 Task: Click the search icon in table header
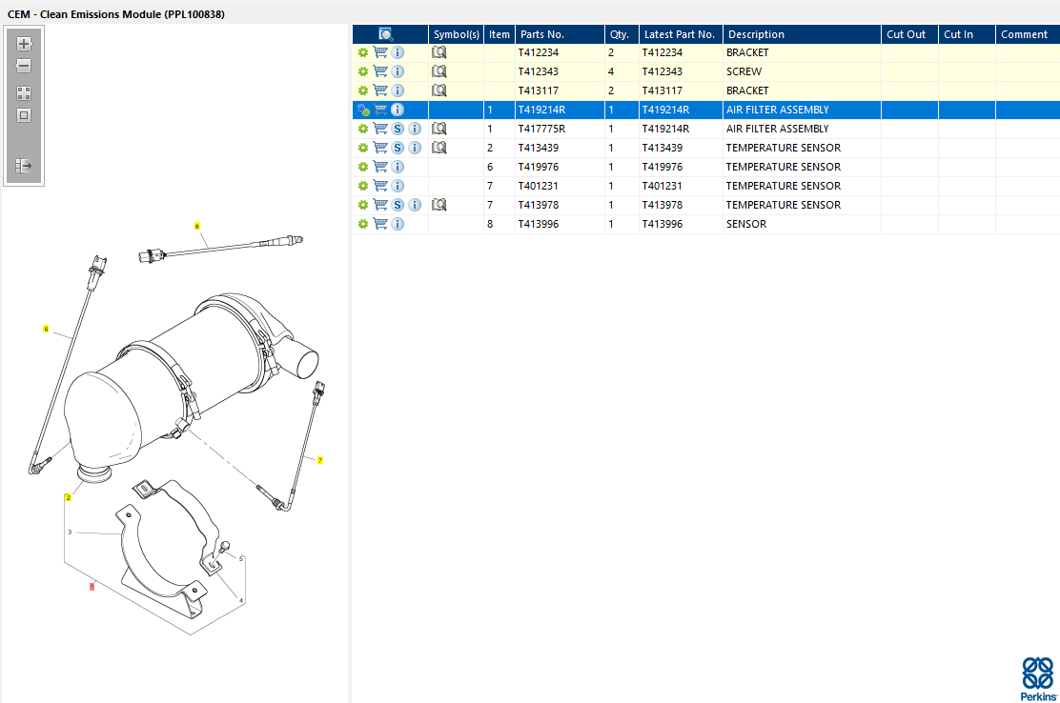[x=386, y=34]
